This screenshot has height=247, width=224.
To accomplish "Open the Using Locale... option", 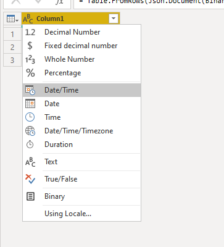I will 81,214.
